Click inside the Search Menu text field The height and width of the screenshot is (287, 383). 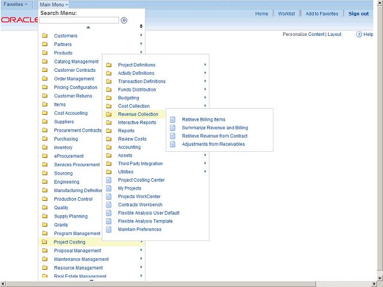(79, 20)
